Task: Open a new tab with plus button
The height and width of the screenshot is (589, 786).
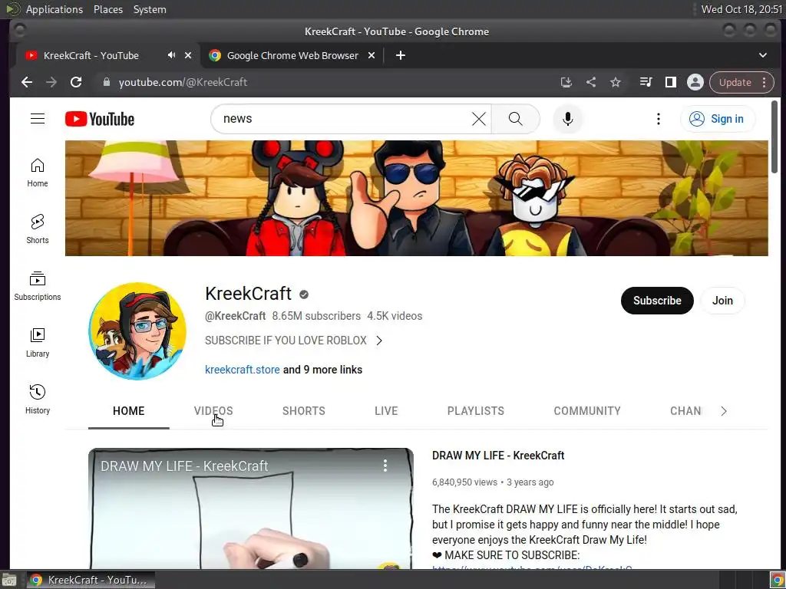Action: tap(401, 55)
